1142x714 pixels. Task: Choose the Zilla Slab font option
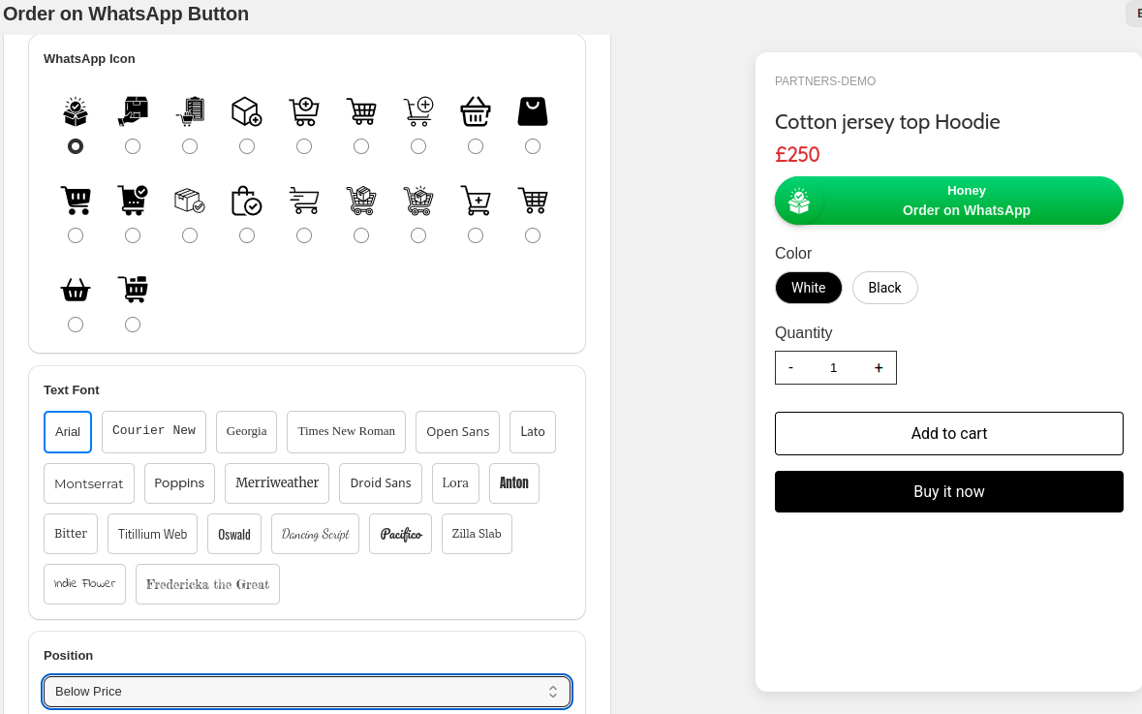(477, 534)
